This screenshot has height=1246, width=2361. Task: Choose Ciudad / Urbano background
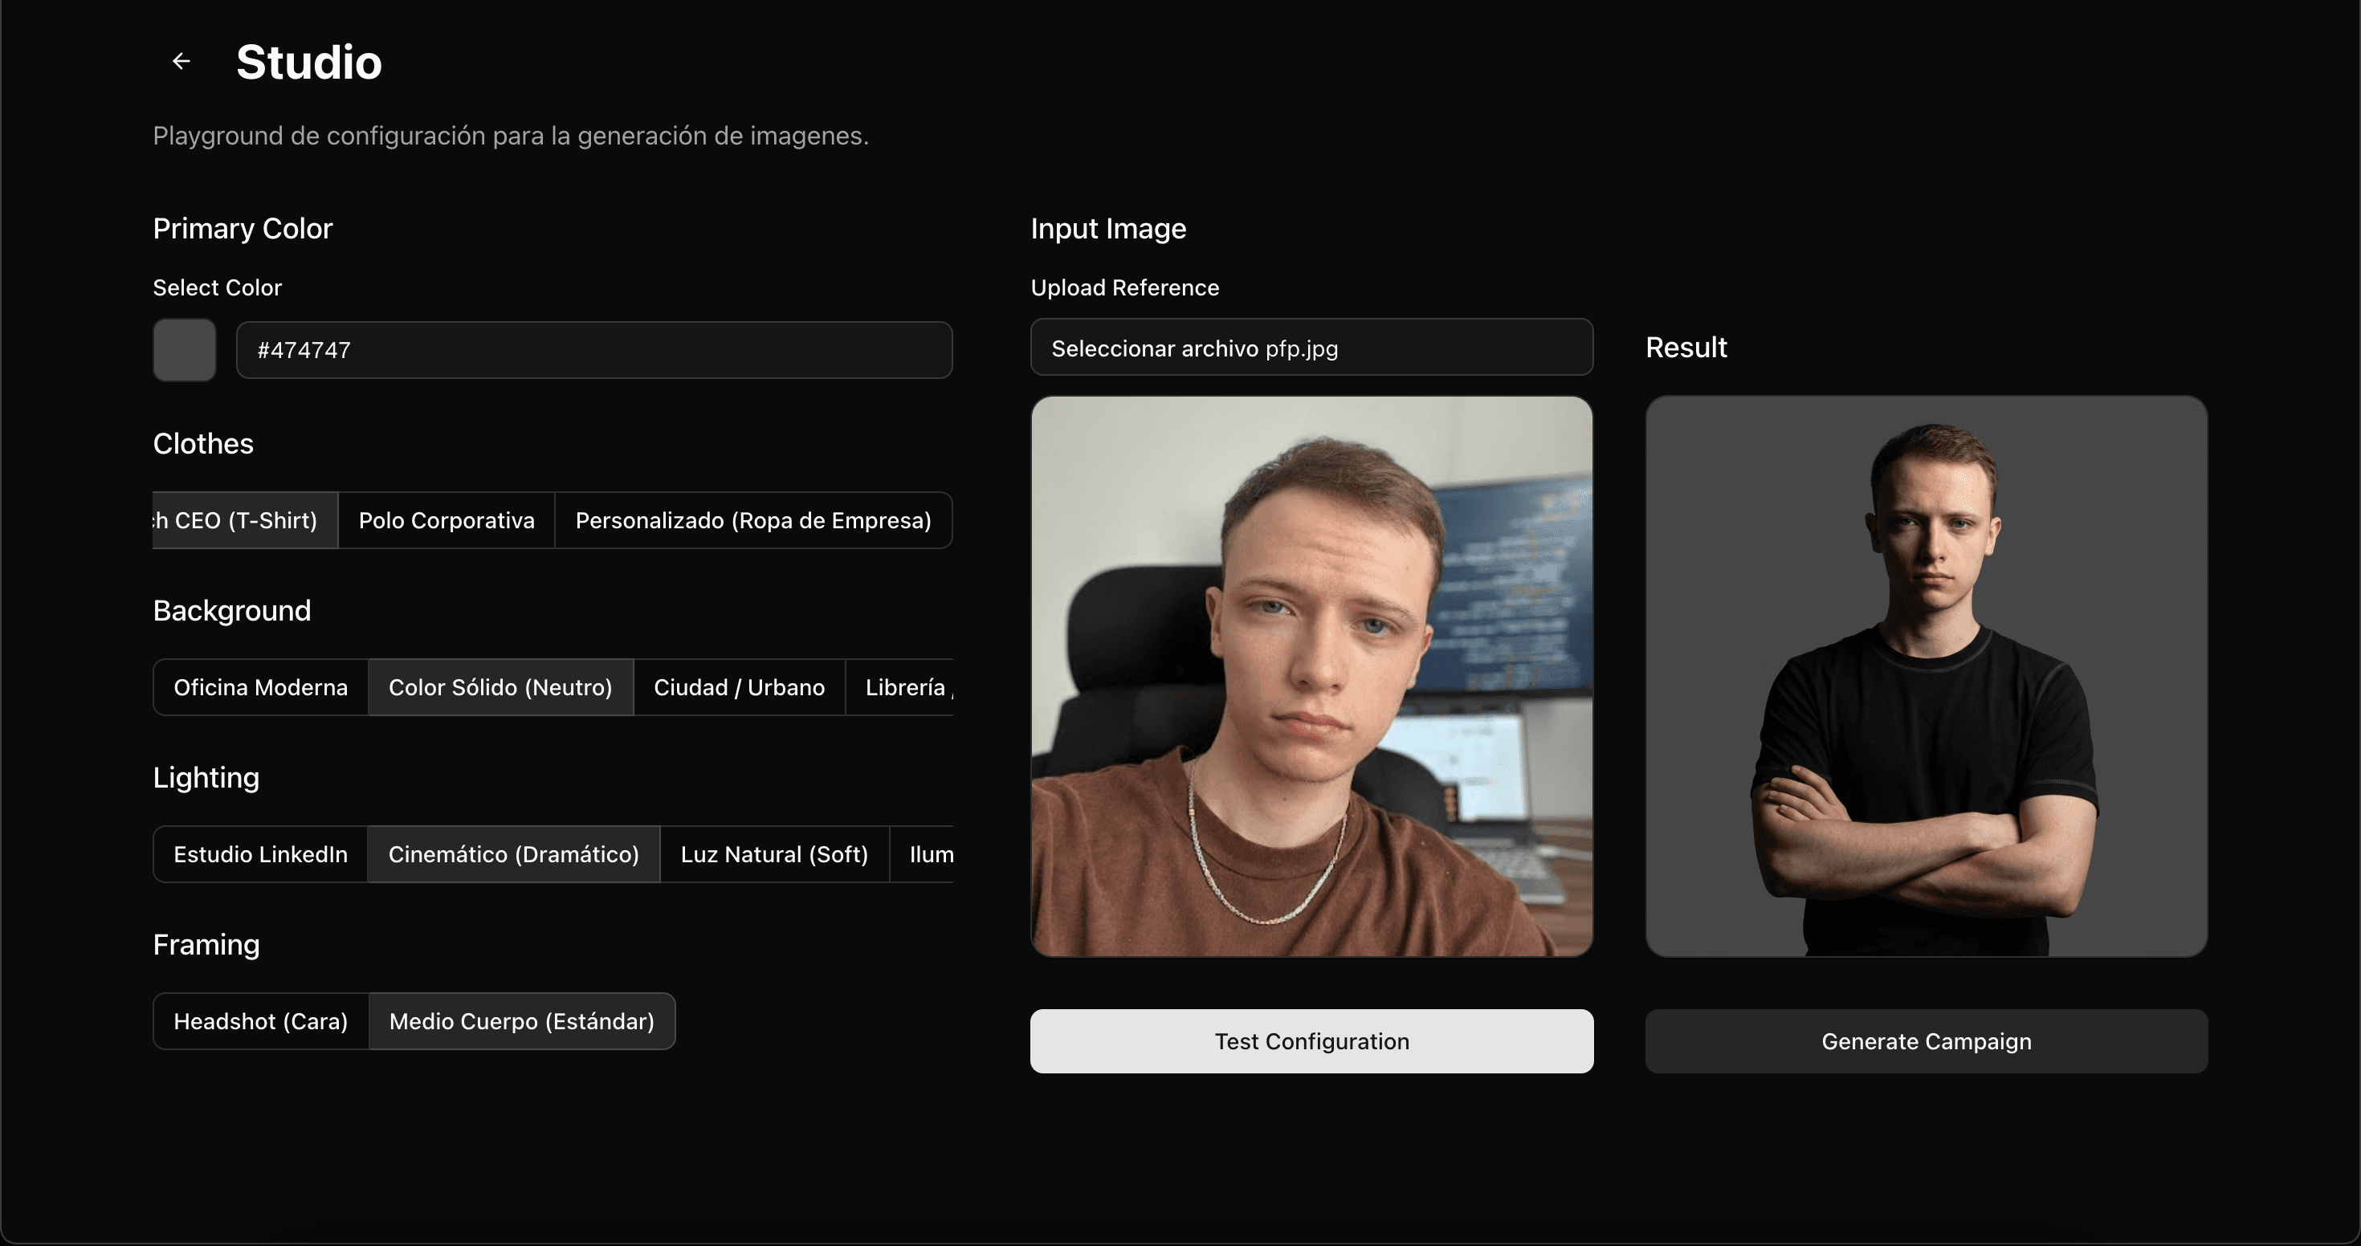point(739,686)
